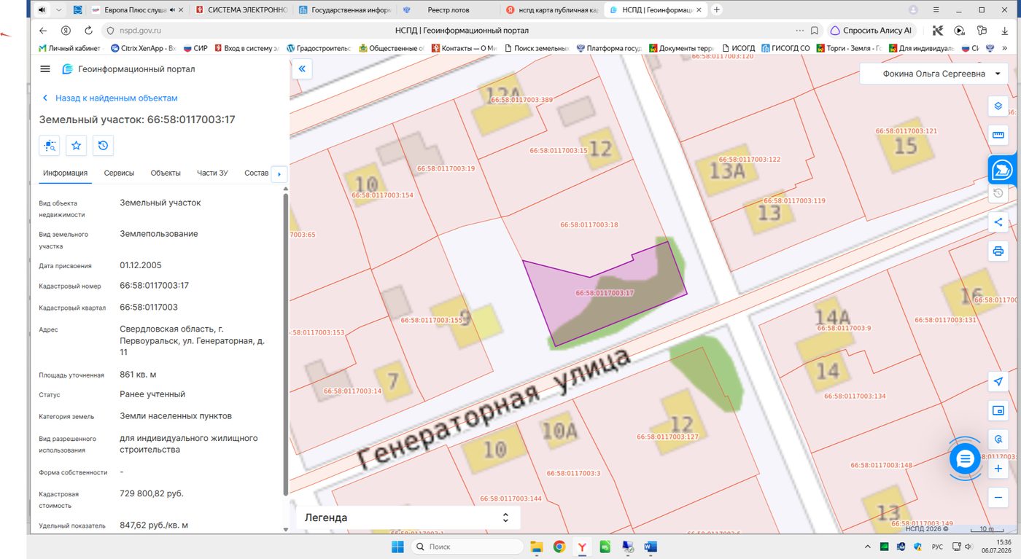Screen dimensions: 1021x559
Task: Collapse the side panel with double-chevron button
Action: coord(302,69)
